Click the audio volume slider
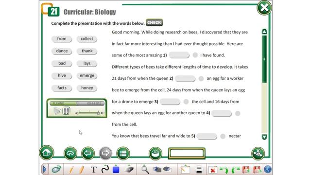311x175 pixels. pyautogui.click(x=89, y=113)
